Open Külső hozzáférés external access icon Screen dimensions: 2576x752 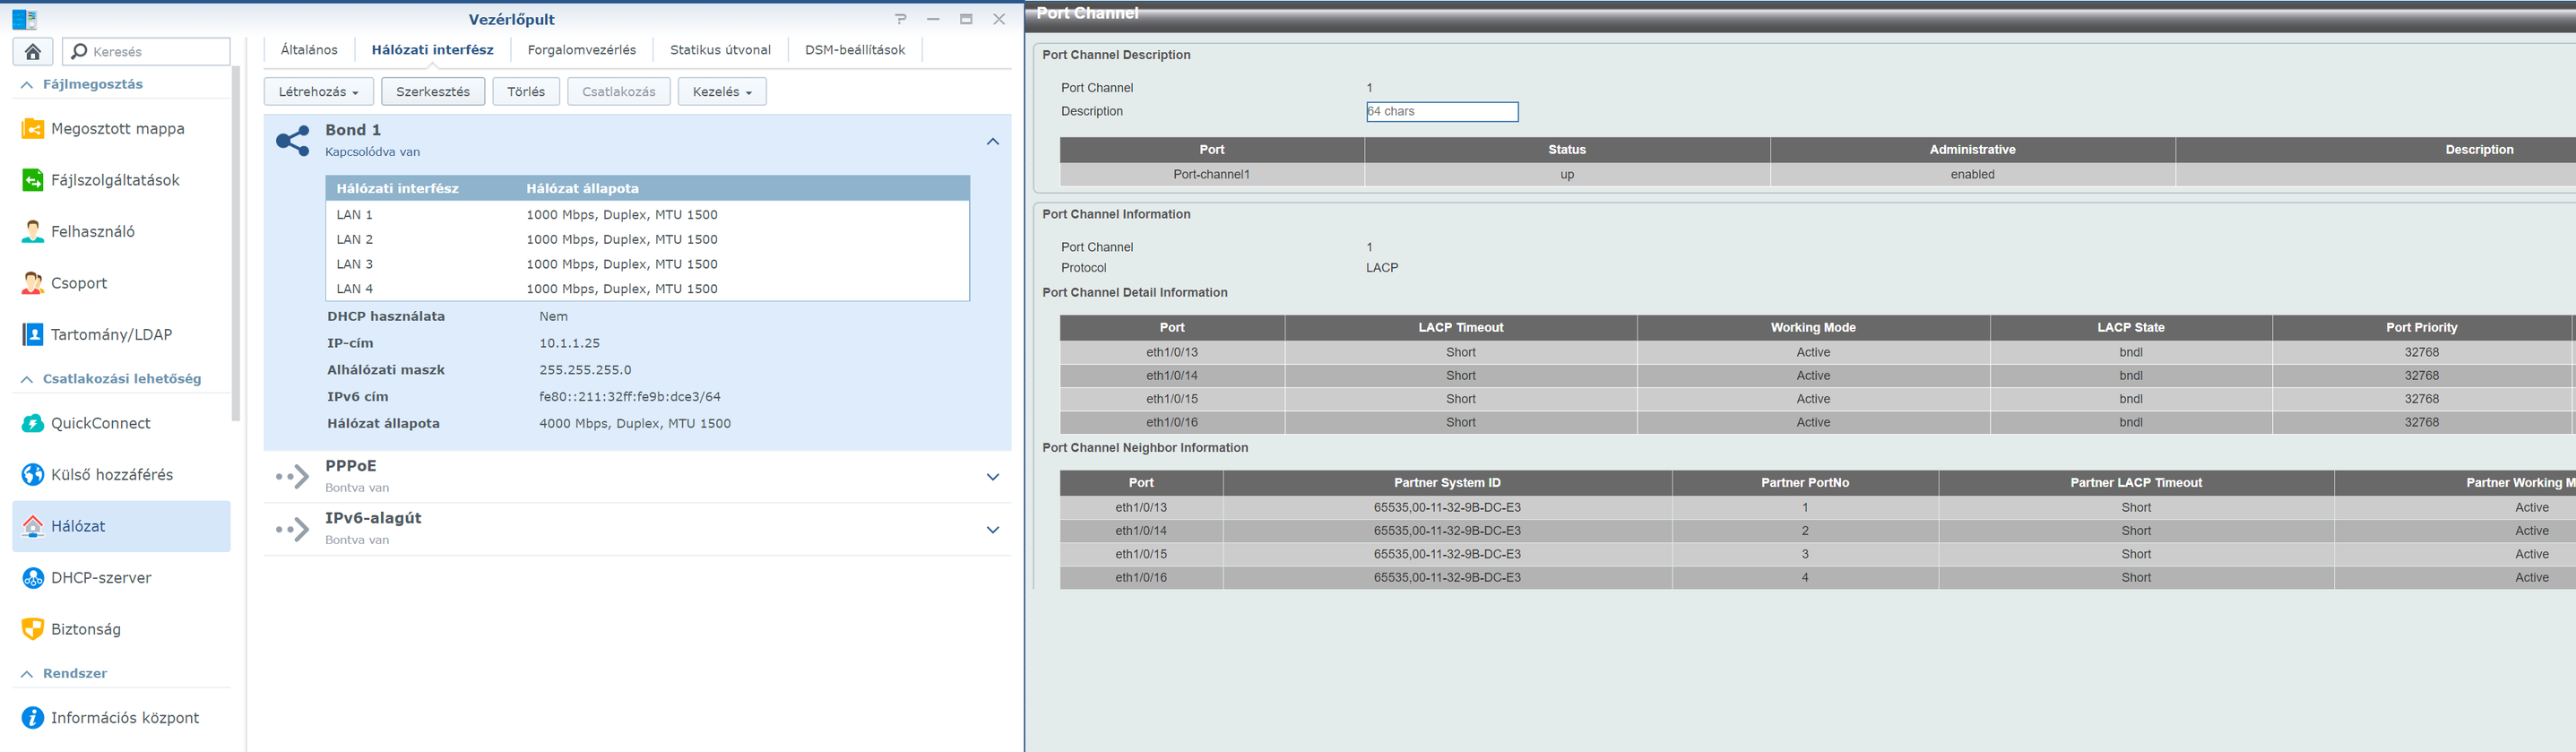tap(33, 474)
